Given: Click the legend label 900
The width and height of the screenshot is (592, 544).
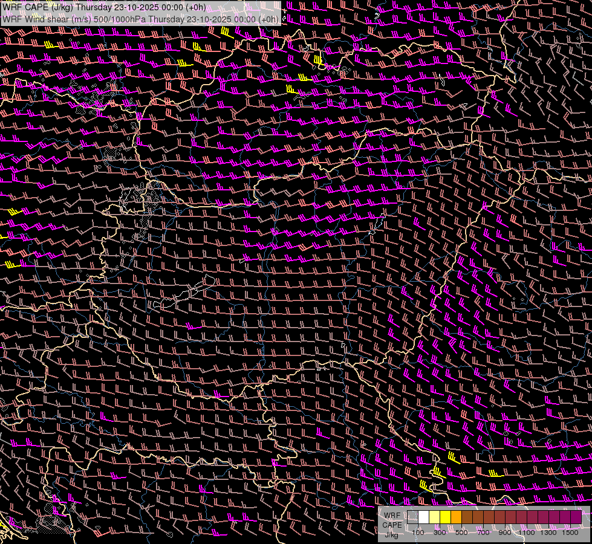Looking at the screenshot, I should [x=505, y=533].
